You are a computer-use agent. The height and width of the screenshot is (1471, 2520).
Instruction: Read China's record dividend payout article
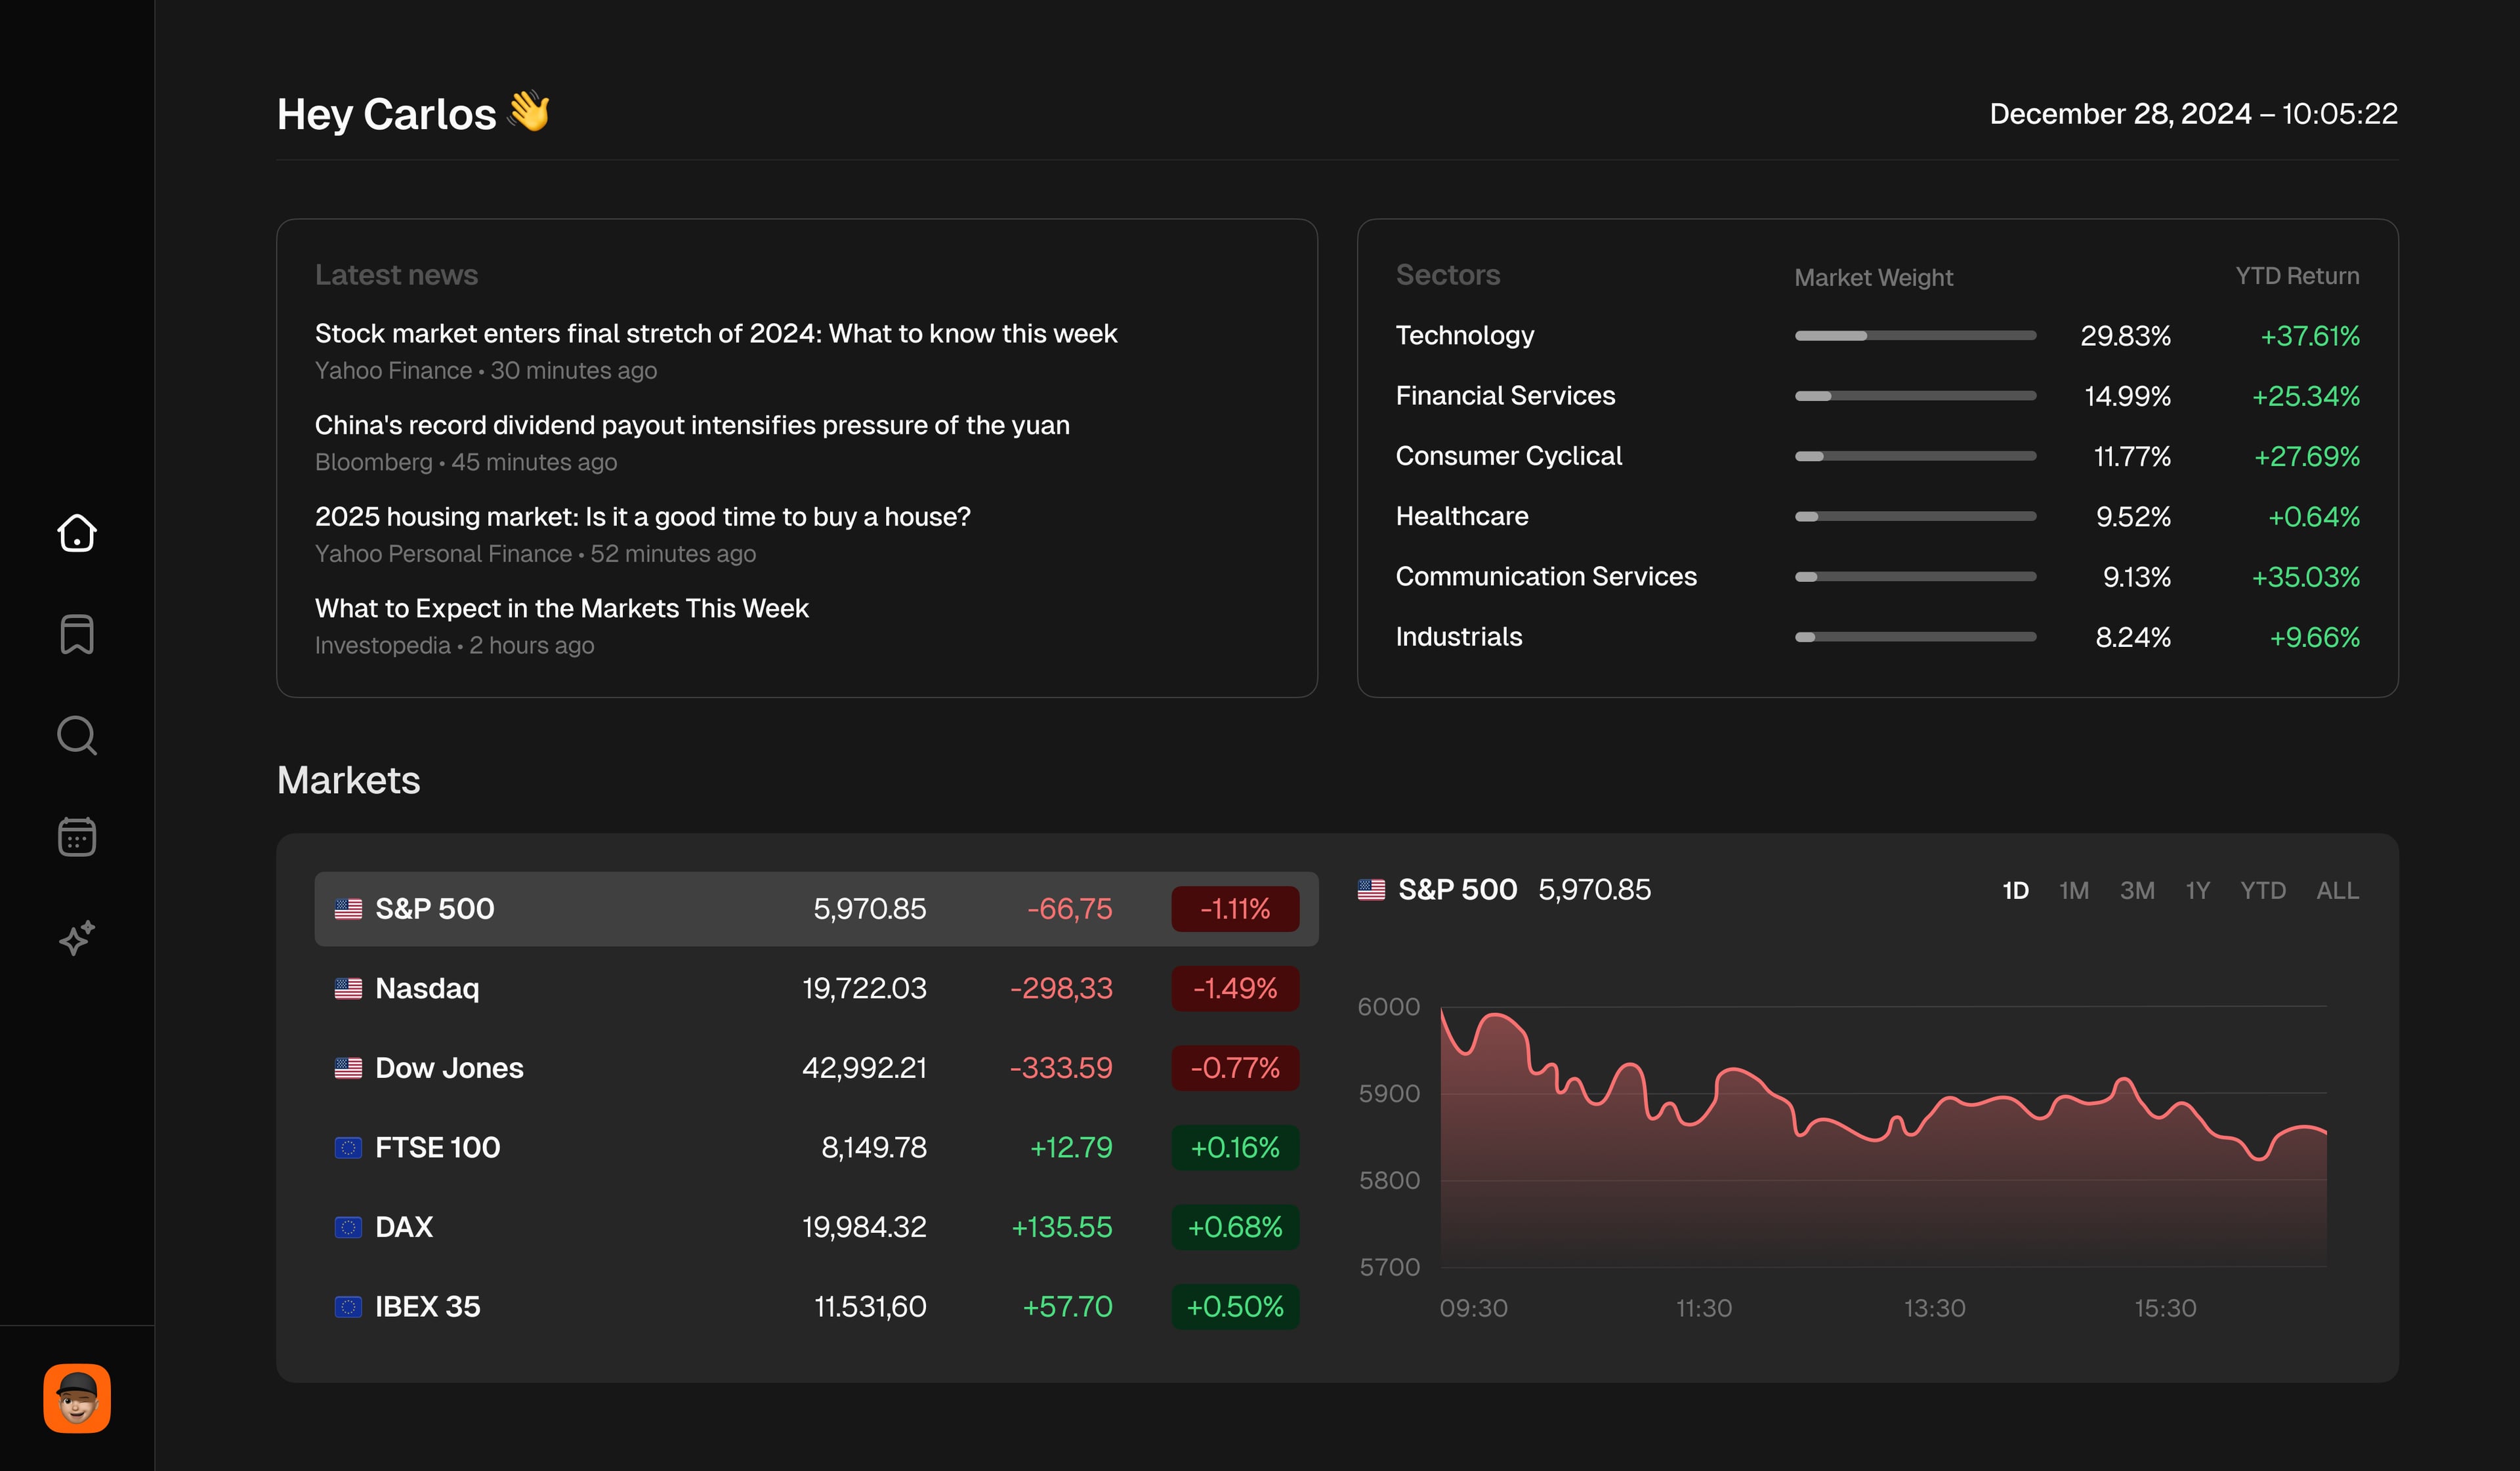click(x=692, y=424)
